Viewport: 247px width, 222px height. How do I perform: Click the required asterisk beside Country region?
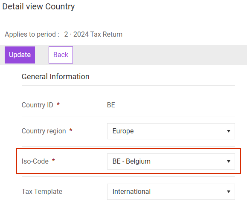tap(71, 130)
